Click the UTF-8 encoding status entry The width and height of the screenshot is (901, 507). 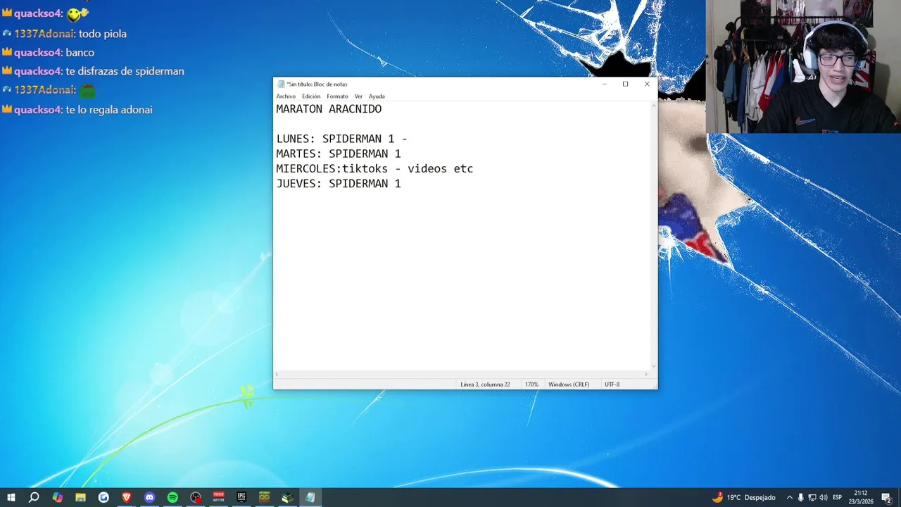(612, 384)
